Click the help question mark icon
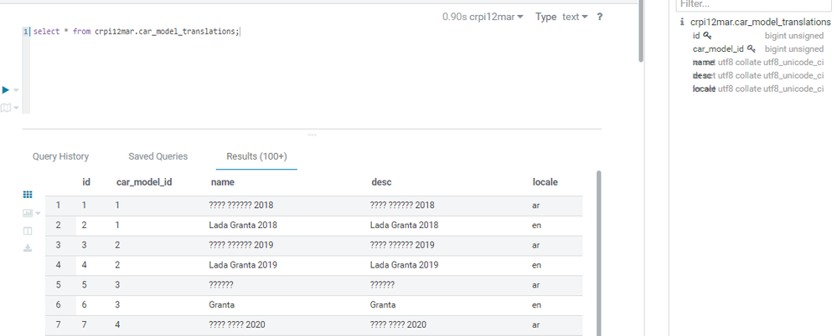 pos(599,17)
